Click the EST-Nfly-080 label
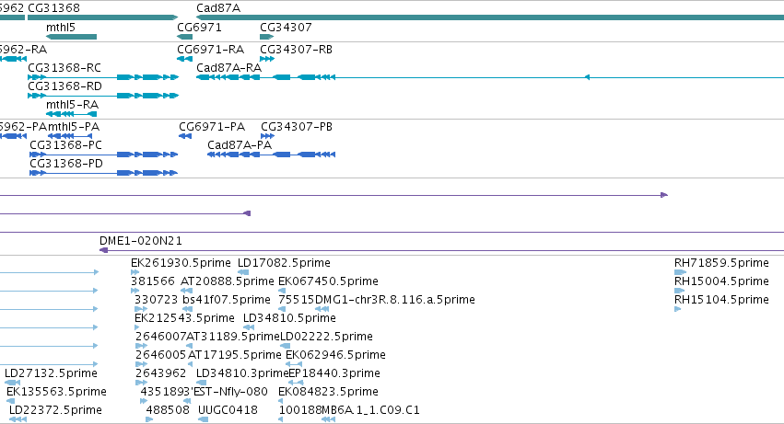The height and width of the screenshot is (424, 784). pyautogui.click(x=230, y=392)
